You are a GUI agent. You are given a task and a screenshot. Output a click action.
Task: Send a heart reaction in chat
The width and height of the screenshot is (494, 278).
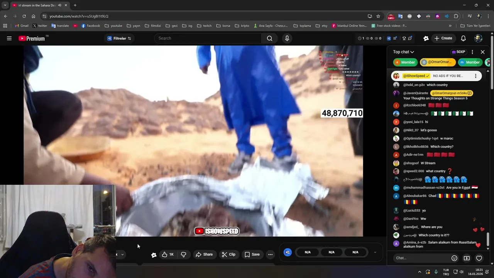click(x=479, y=258)
